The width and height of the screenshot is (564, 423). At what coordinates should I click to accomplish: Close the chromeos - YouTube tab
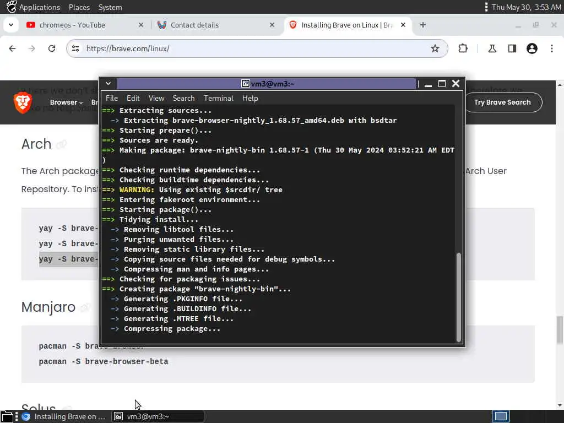pos(141,25)
